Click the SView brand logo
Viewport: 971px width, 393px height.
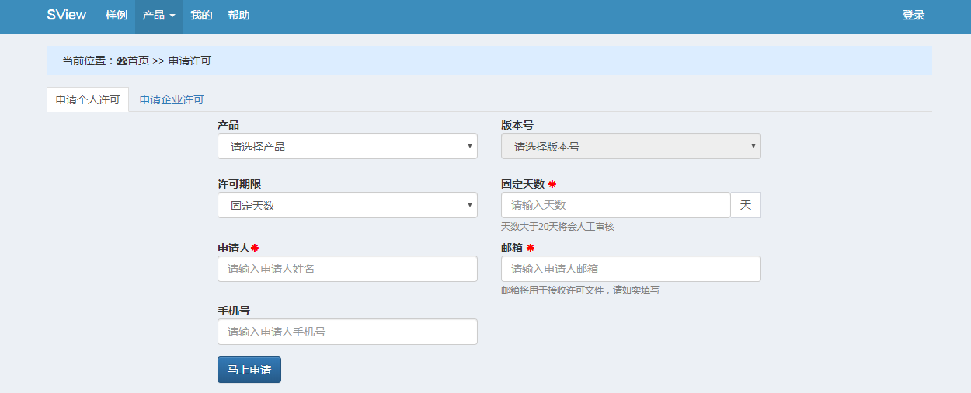67,15
